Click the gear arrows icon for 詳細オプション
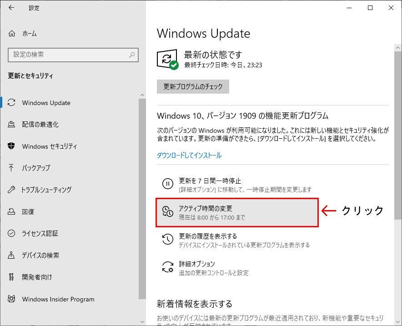The image size is (402, 326). pos(168,267)
